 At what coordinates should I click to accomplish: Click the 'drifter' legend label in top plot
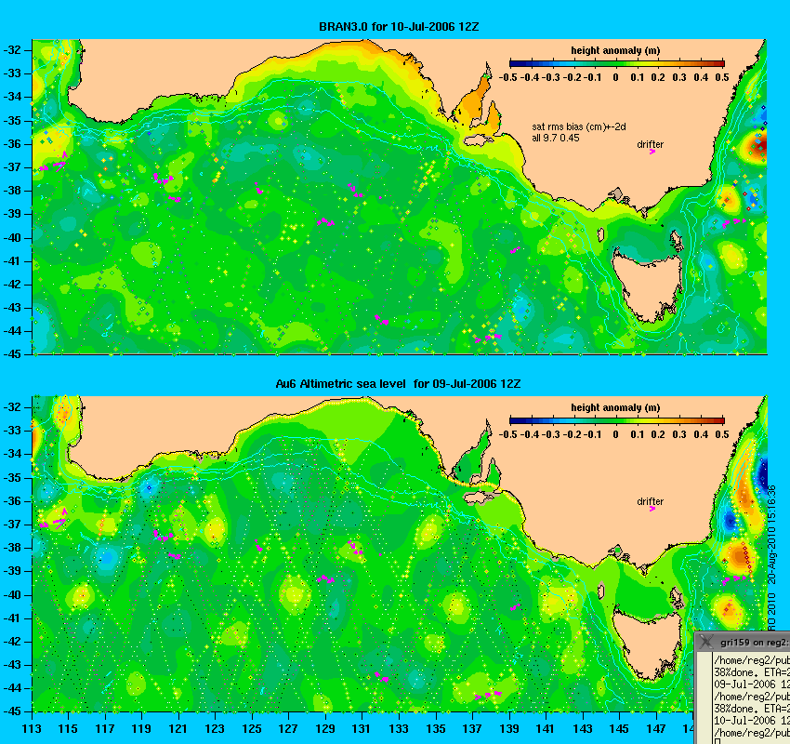pos(650,144)
